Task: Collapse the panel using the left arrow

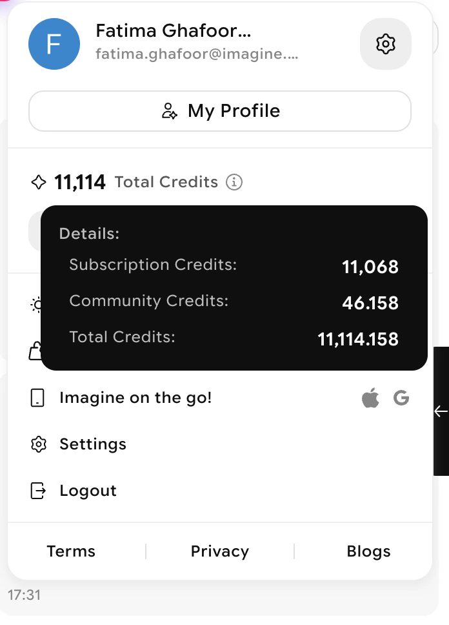Action: [x=441, y=411]
